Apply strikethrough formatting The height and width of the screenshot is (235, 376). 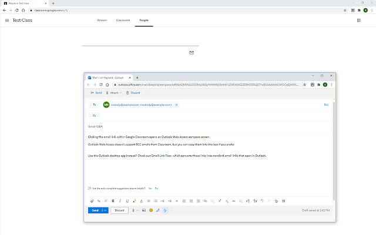pyautogui.click(x=234, y=201)
